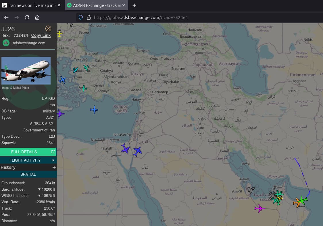Open the adsbexchange.com link in sidebar
This screenshot has height=226, width=323.
point(29,43)
